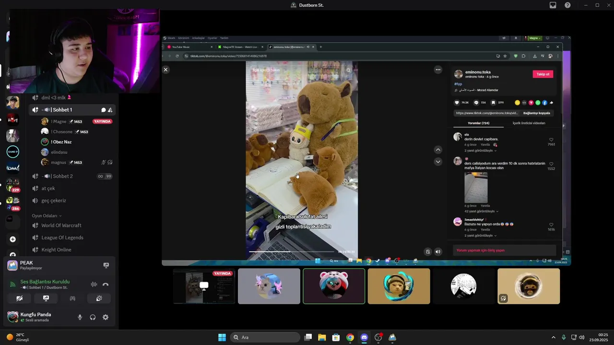
Task: Open the Steam Oyunlar menu
Action: tap(212, 38)
